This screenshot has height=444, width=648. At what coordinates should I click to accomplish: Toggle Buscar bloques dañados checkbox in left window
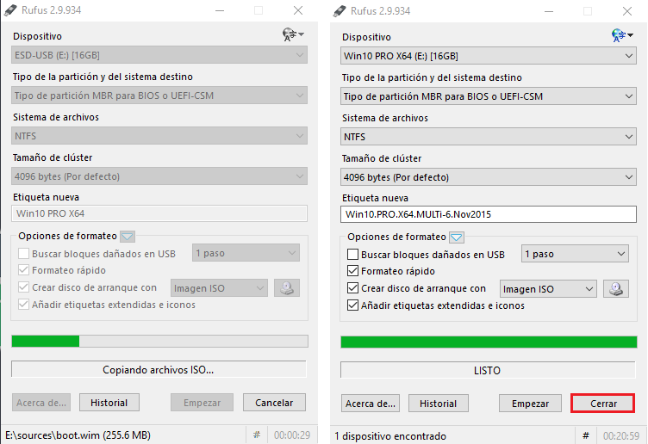(23, 253)
